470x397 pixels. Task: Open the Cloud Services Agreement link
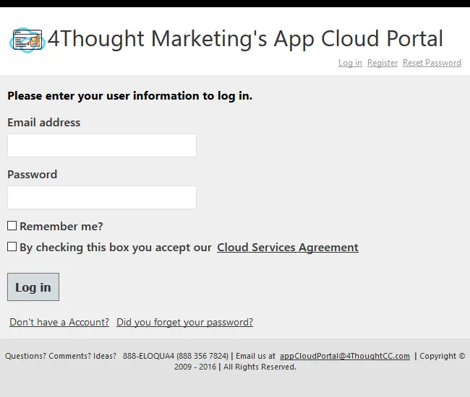[288, 248]
